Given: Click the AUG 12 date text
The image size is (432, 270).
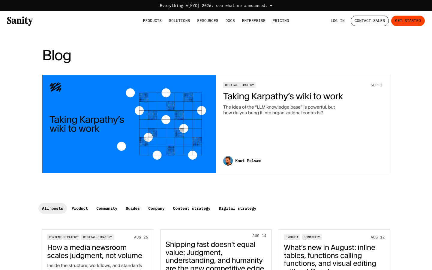Looking at the screenshot, I should (x=378, y=237).
